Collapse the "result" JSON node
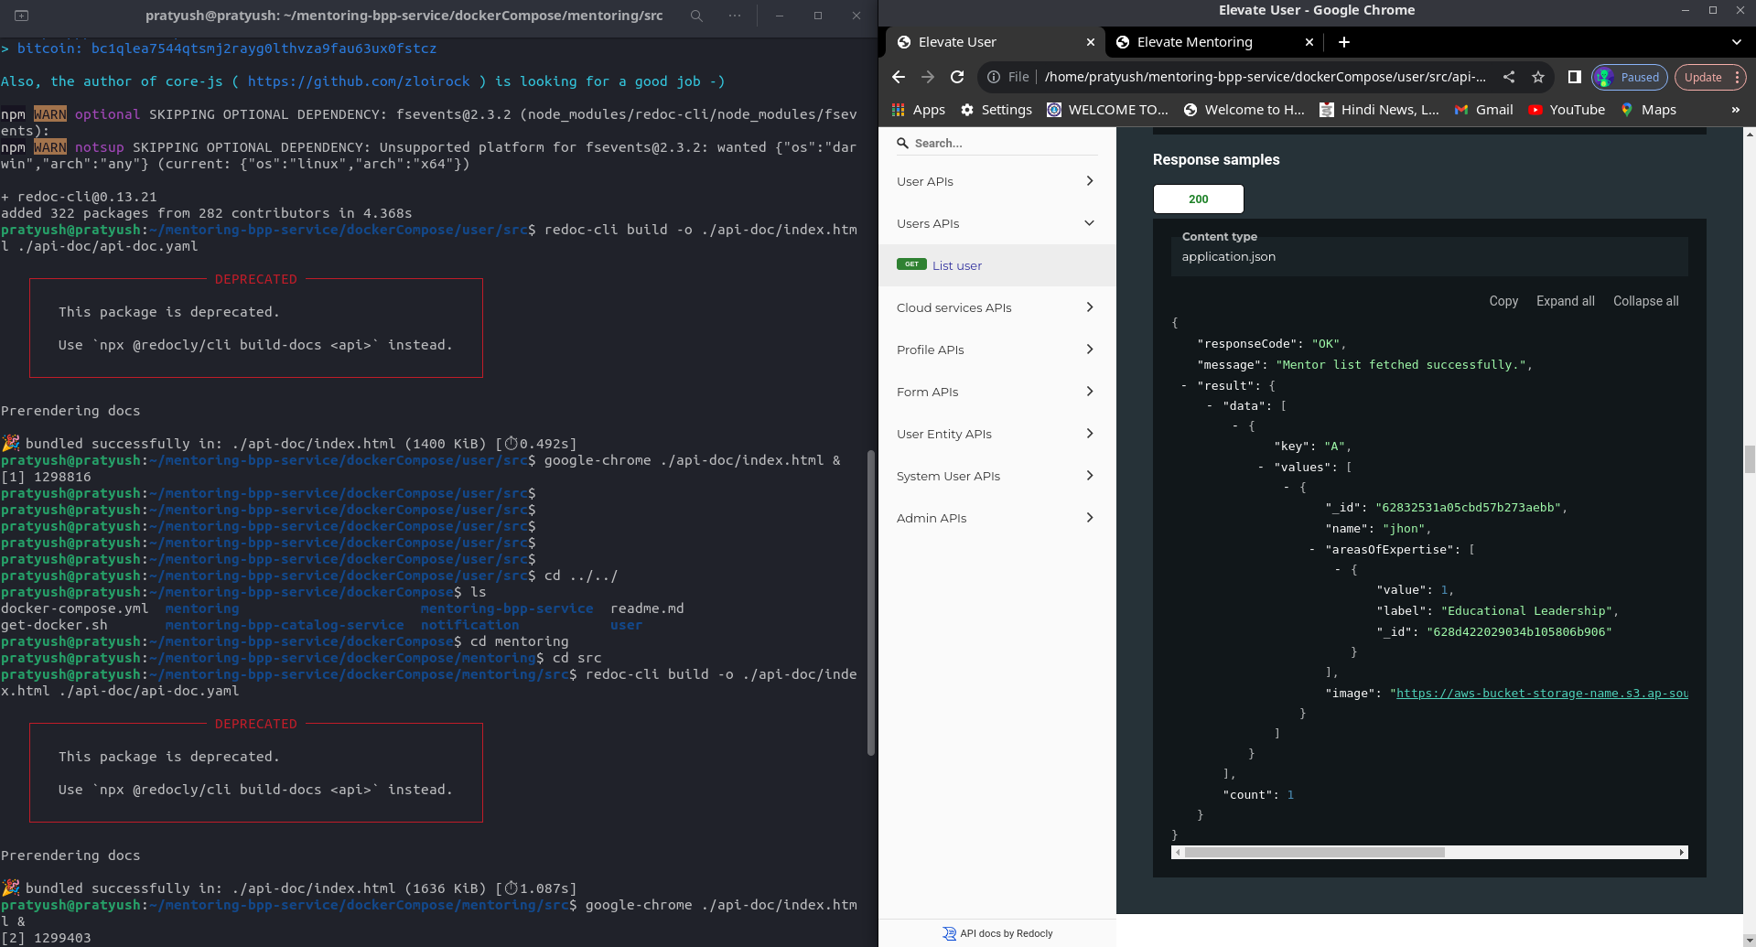 1184,386
